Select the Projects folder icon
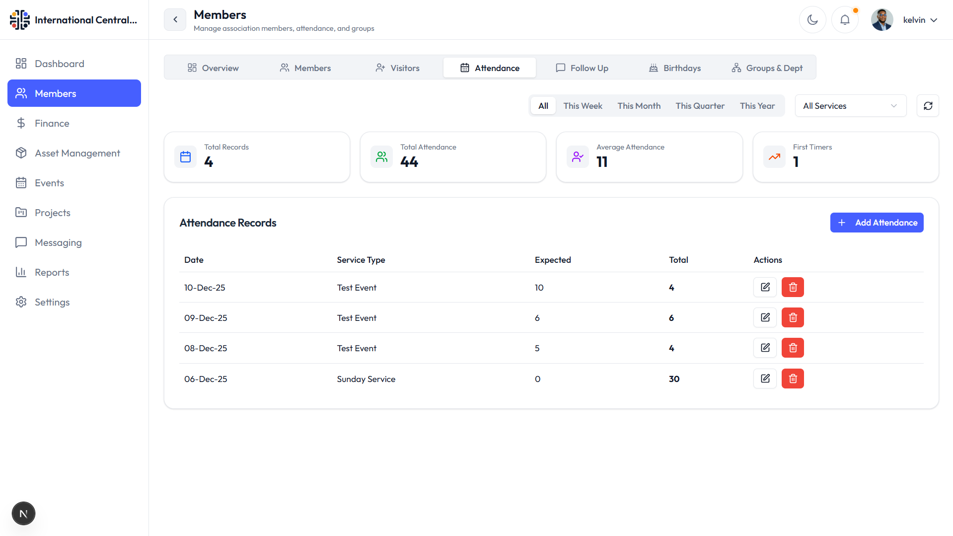The width and height of the screenshot is (953, 536). click(x=21, y=212)
